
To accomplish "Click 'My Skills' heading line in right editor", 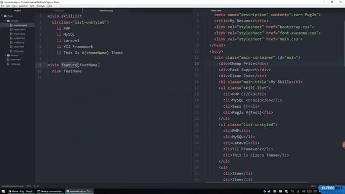I will point(260,82).
